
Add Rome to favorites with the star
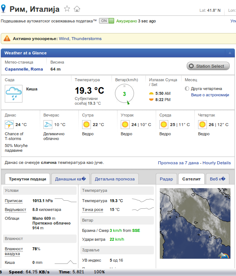tap(67, 8)
